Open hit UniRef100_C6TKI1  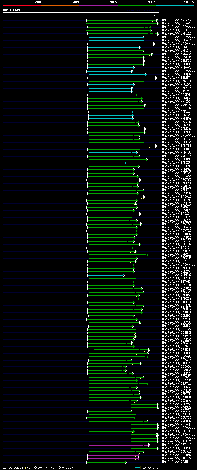click(x=177, y=30)
